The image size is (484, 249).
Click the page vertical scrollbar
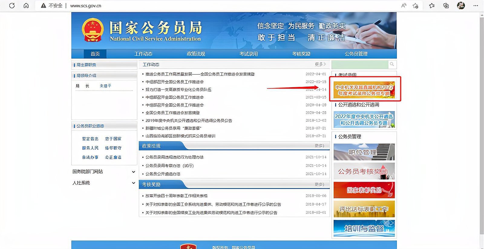point(482,126)
